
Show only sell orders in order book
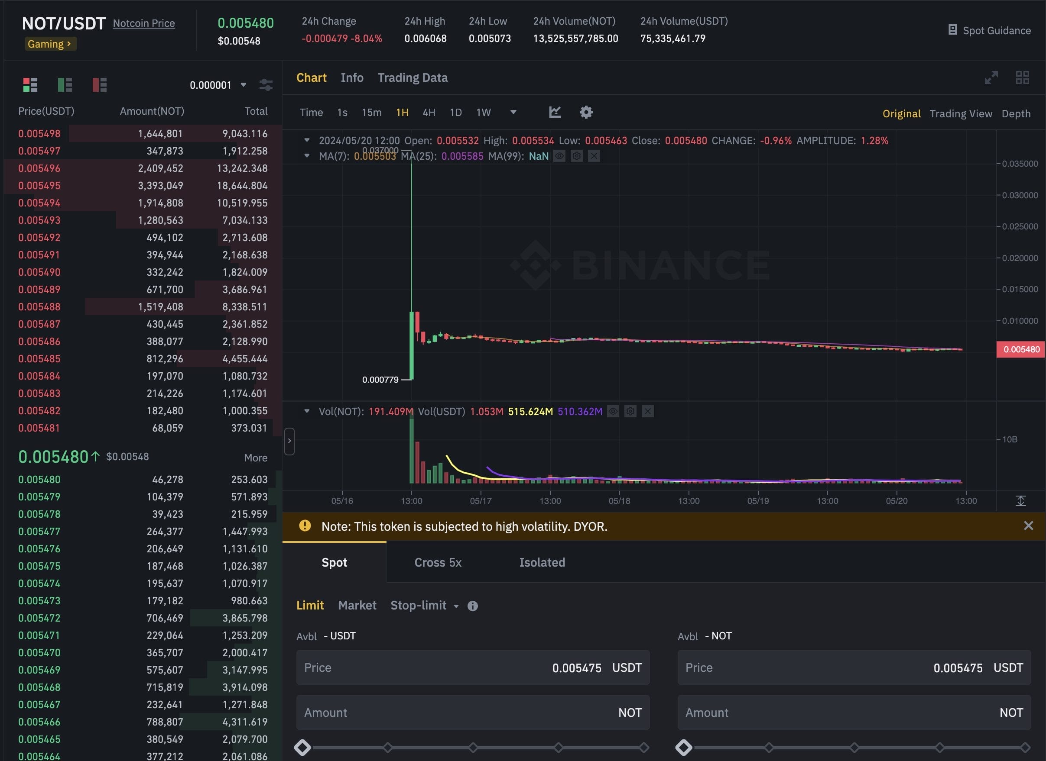[x=100, y=85]
